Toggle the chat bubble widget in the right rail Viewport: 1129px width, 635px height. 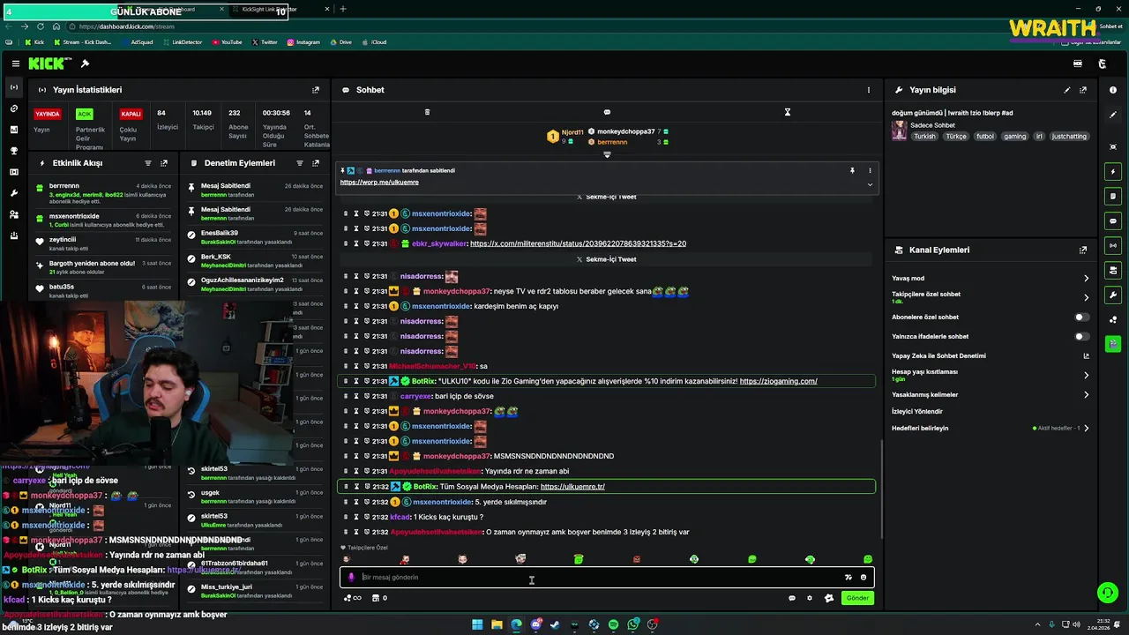point(1113,220)
